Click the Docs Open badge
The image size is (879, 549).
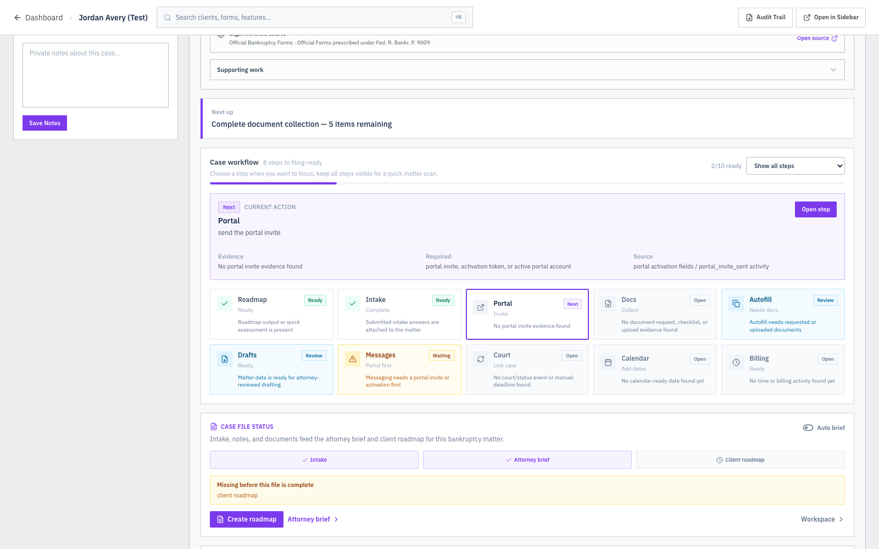tap(700, 300)
